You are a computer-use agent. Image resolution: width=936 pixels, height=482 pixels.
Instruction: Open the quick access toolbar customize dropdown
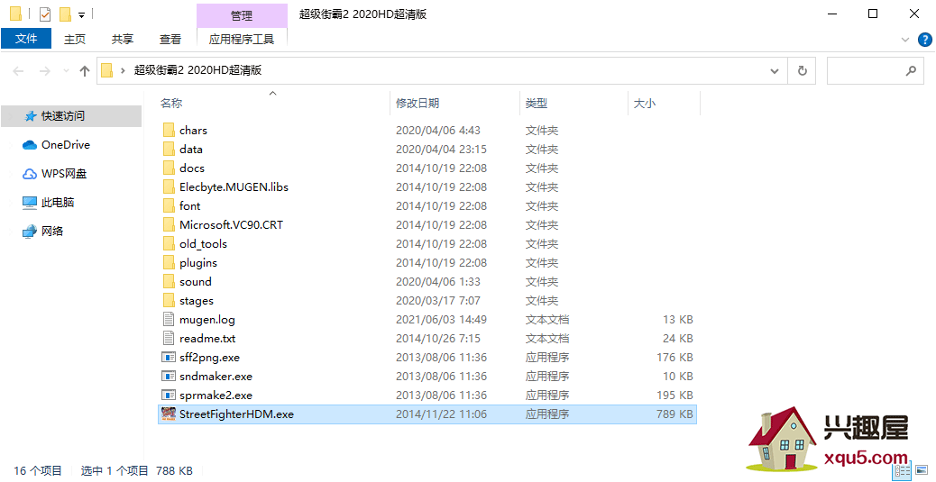(x=82, y=14)
